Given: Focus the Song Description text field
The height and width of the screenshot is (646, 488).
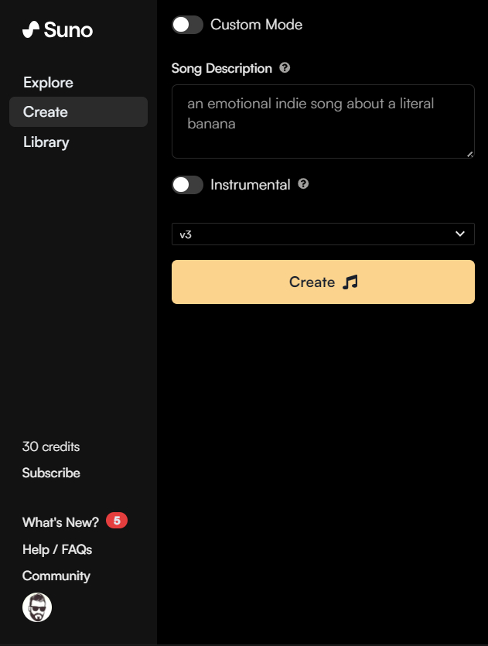Looking at the screenshot, I should (322, 121).
